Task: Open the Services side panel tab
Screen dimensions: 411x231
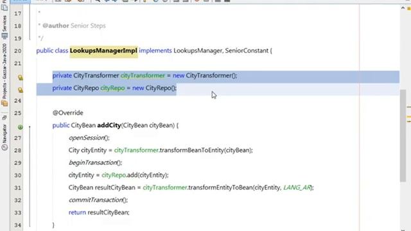Action: tap(4, 27)
